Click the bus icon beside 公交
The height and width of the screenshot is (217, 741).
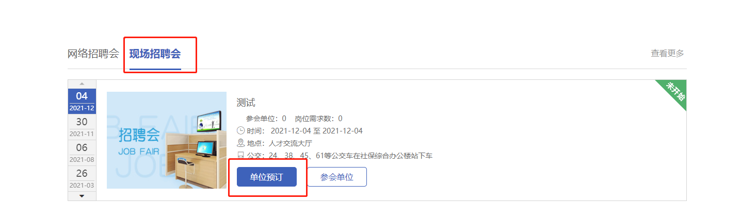point(240,156)
